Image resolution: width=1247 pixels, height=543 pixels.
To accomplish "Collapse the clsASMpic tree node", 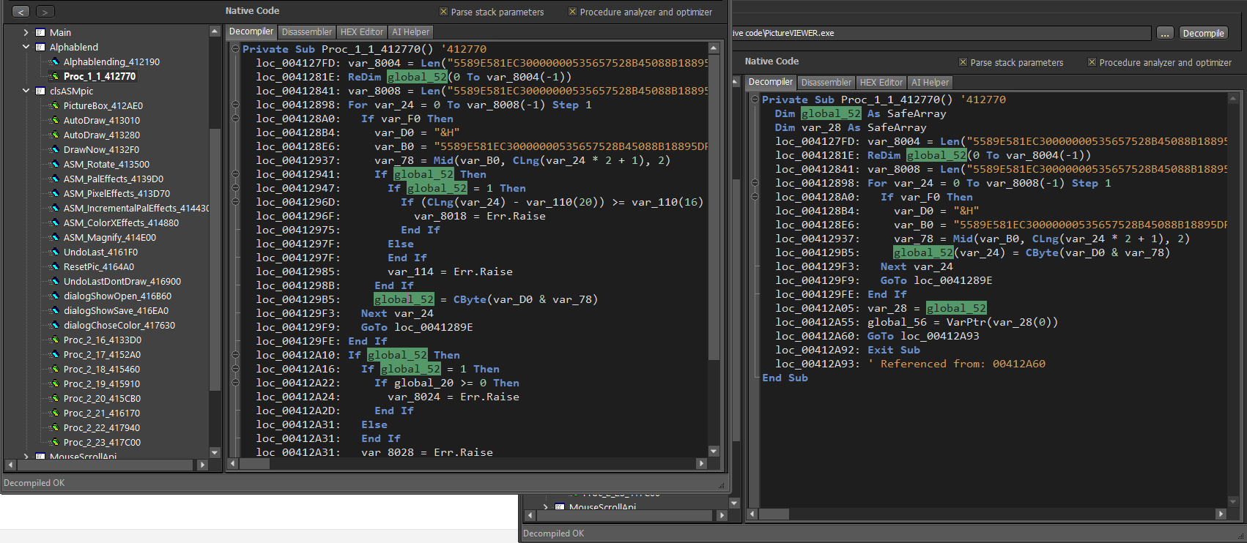I will 26,91.
